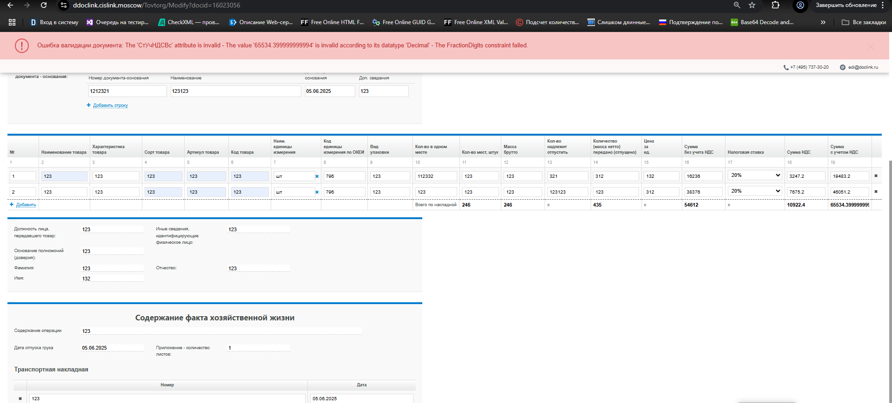Delete goods row 1 with x icon
Image resolution: width=892 pixels, height=403 pixels.
pyautogui.click(x=876, y=176)
